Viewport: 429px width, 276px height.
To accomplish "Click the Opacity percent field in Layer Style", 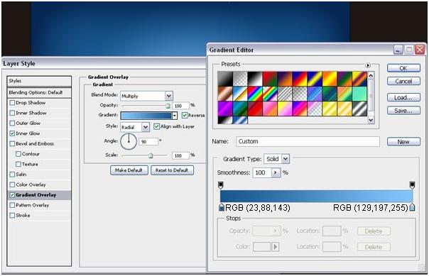I will click(181, 106).
